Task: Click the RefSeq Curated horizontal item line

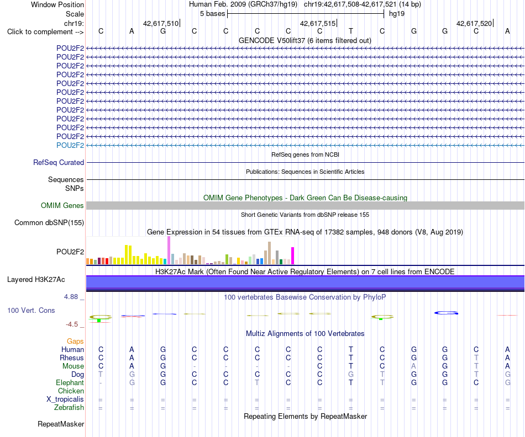Action: 305,163
